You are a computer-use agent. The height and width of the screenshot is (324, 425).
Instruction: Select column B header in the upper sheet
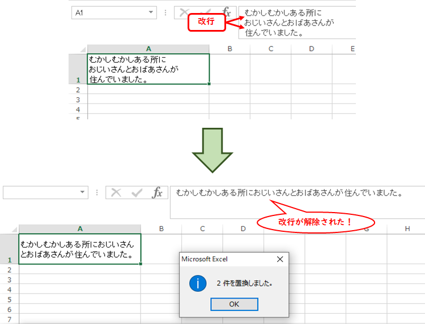[x=229, y=49]
